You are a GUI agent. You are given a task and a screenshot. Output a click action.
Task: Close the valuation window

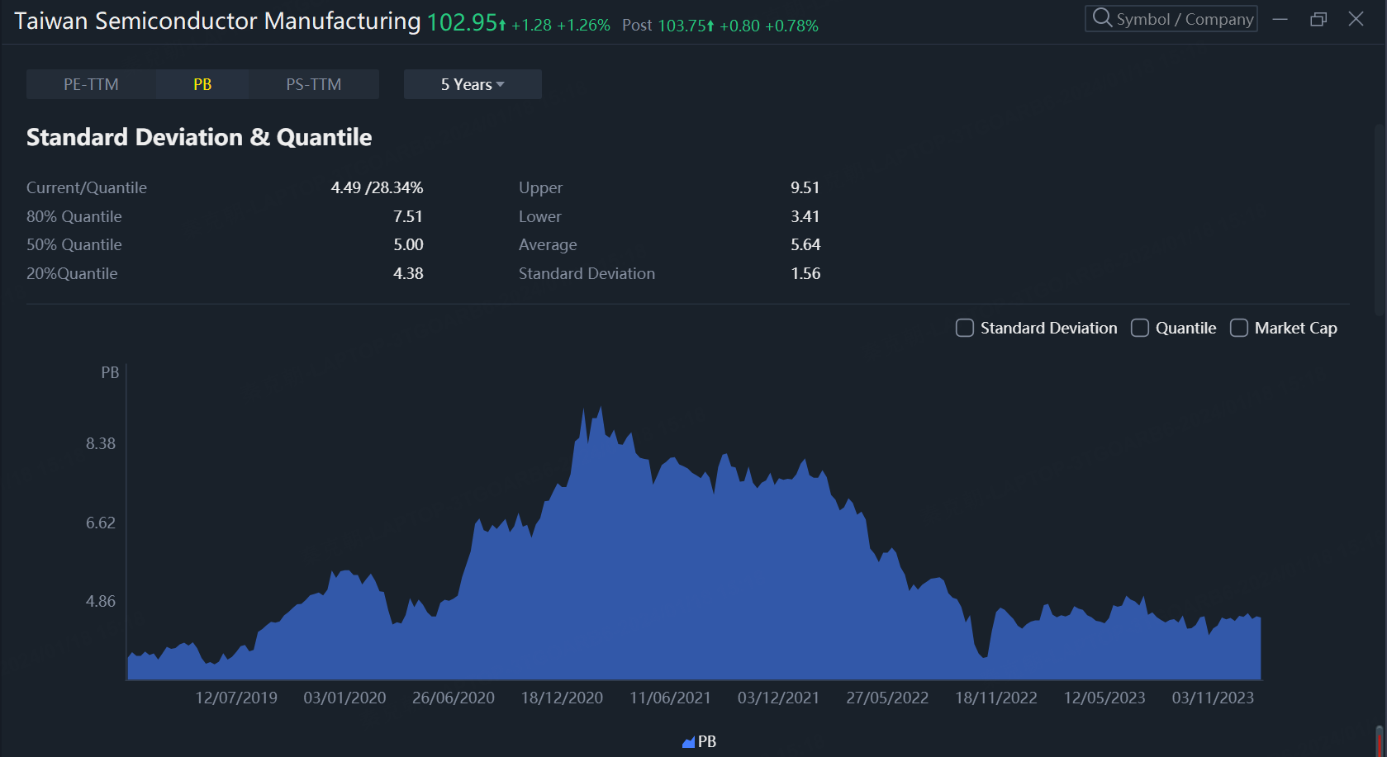(x=1356, y=19)
